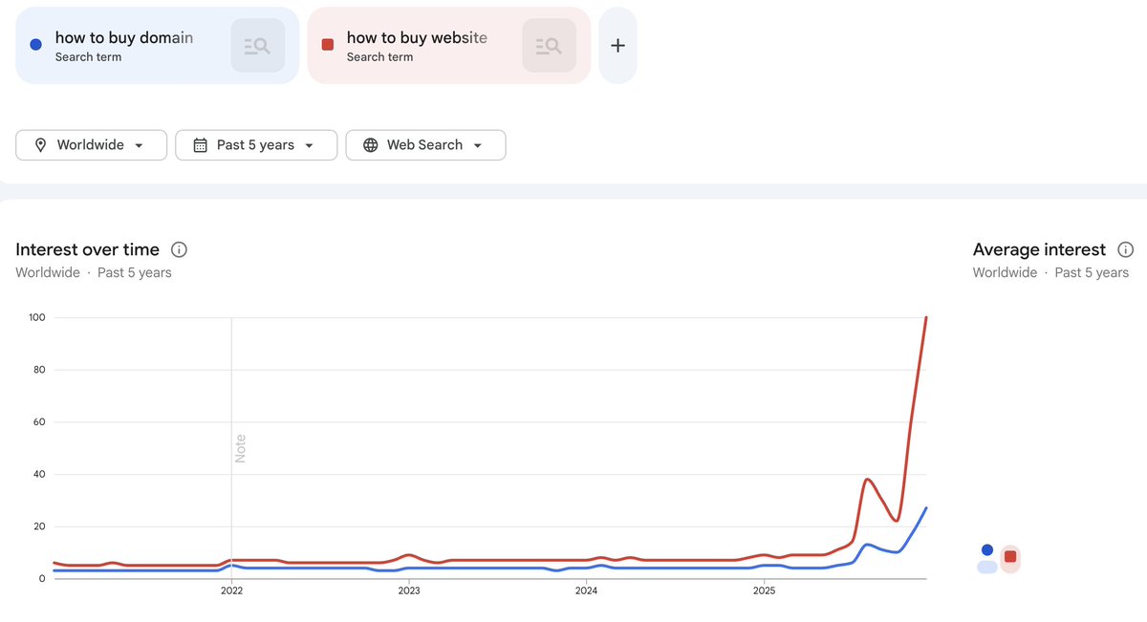Expand the Worldwide region dropdown
This screenshot has height=622, width=1147.
(139, 145)
